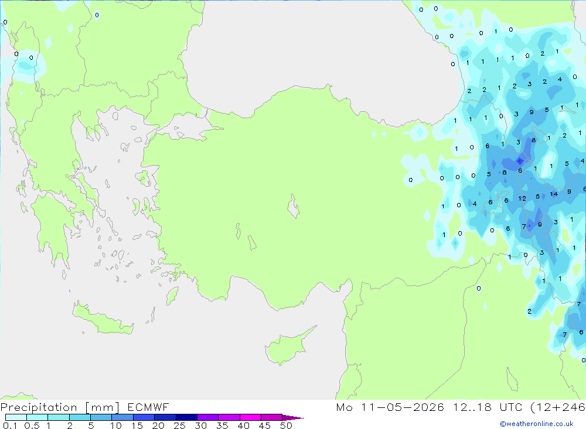Screen dimensions: 586x429
Task: Click the map value '12'
Action: click(522, 198)
